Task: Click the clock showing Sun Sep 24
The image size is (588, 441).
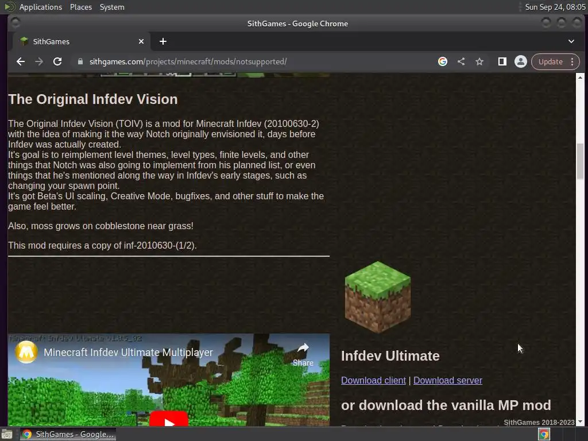Action: 555,7
